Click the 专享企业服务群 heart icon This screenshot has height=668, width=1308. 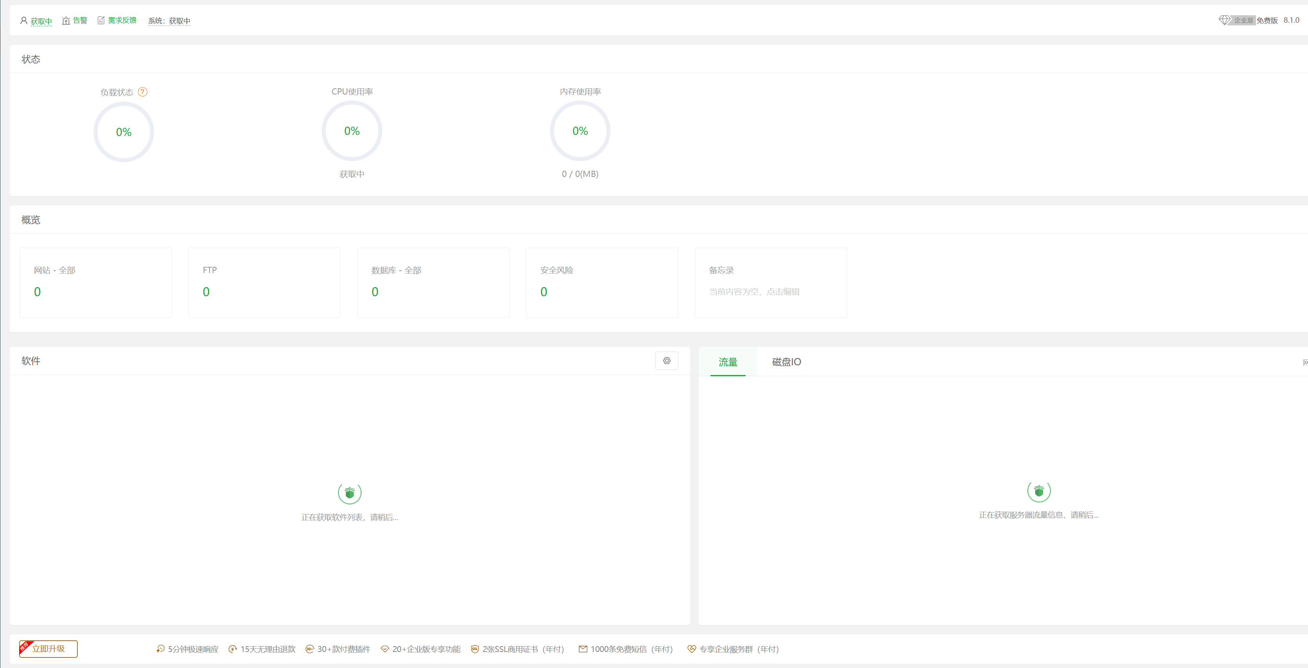(x=692, y=649)
